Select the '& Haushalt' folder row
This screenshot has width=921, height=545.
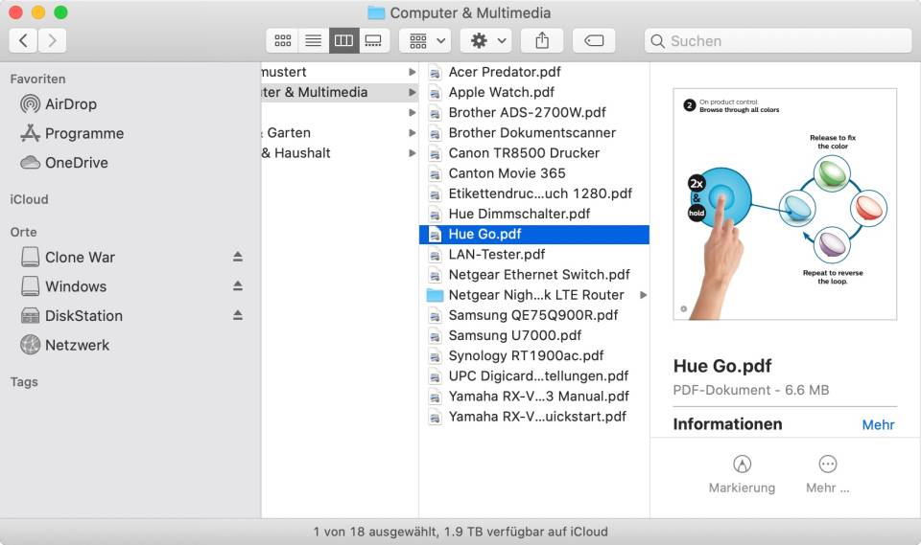coord(340,153)
